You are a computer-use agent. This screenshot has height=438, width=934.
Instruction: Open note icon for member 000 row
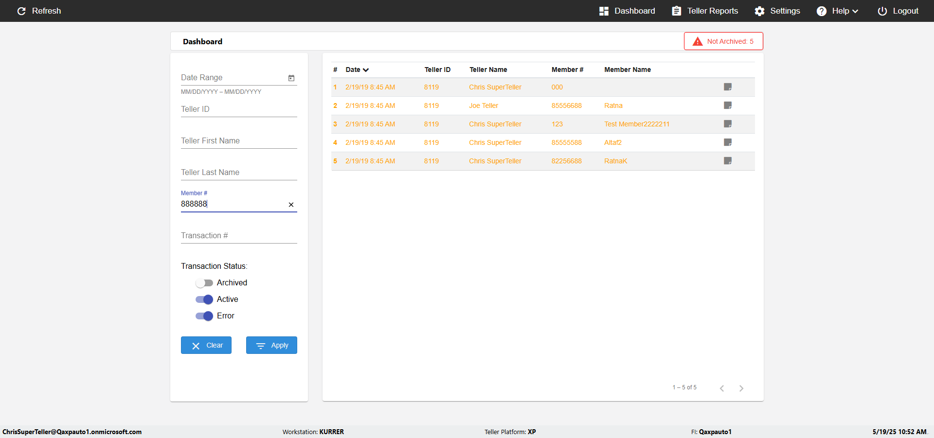pos(728,87)
